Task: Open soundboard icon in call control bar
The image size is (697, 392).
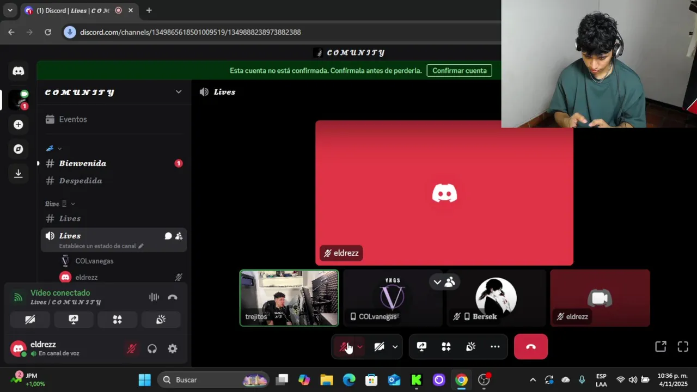Action: point(470,347)
